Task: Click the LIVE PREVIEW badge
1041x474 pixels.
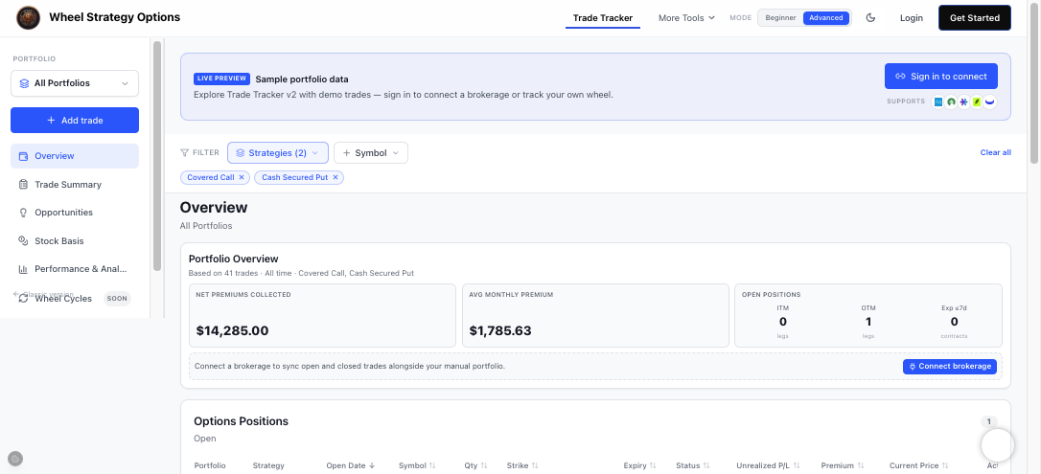Action: tap(221, 79)
